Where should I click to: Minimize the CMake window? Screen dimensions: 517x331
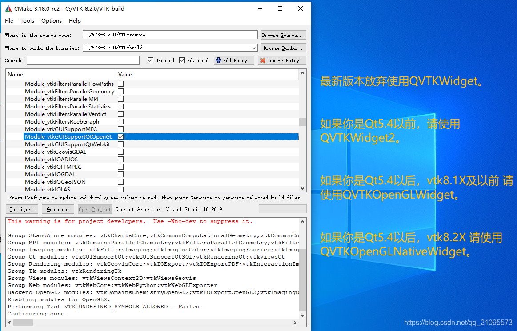(x=260, y=8)
